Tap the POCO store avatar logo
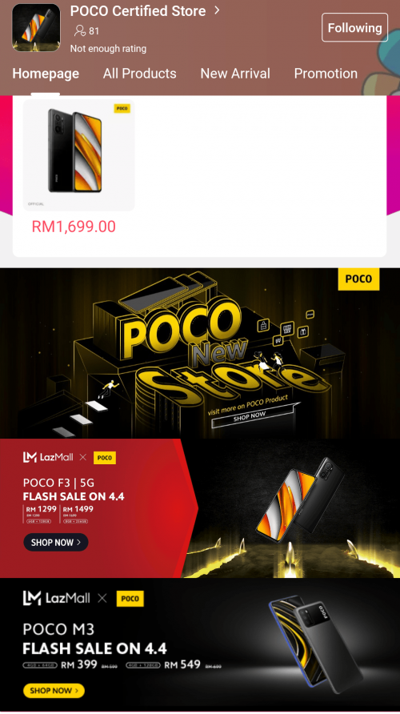Screen dimensions: 400x714 click(36, 28)
